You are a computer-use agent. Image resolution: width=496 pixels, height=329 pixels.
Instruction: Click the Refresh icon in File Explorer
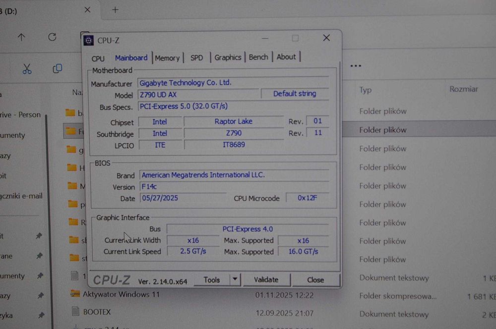coord(52,37)
